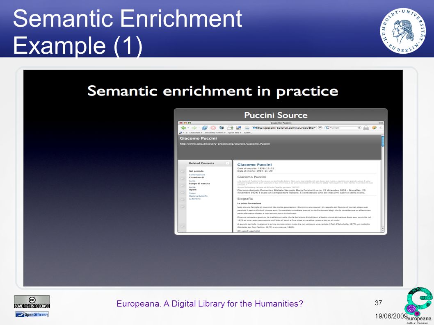Click the slide title Semantic Enrichment Example (1)
434x325 pixels.
(128, 32)
